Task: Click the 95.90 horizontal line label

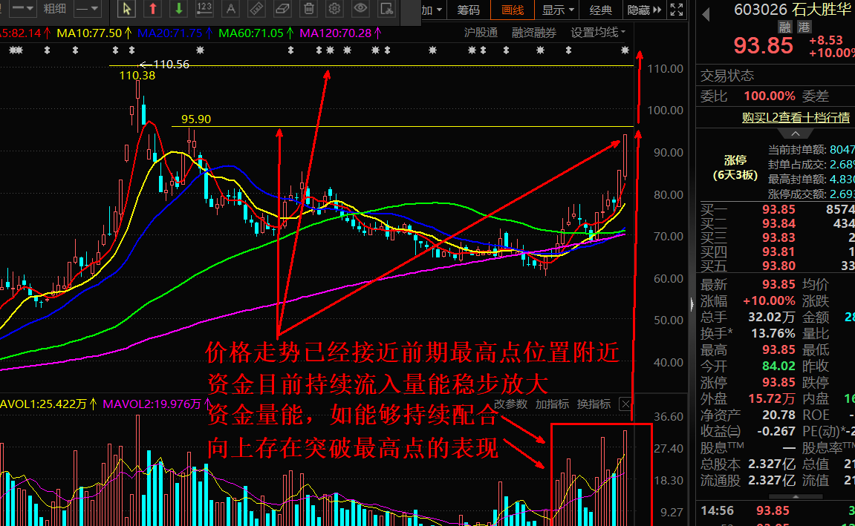Action: (x=196, y=119)
